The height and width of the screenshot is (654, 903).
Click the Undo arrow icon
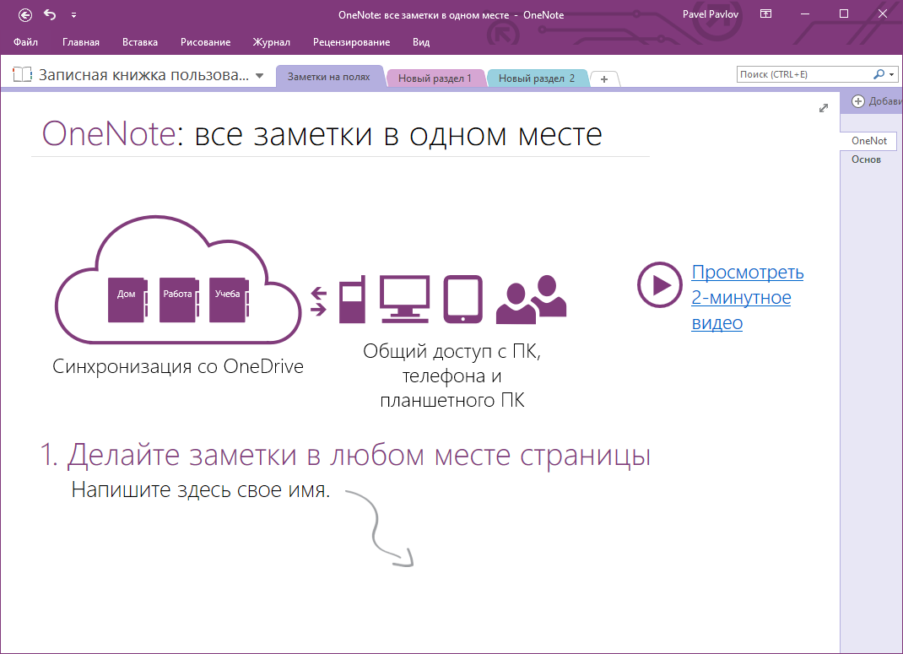(x=50, y=15)
